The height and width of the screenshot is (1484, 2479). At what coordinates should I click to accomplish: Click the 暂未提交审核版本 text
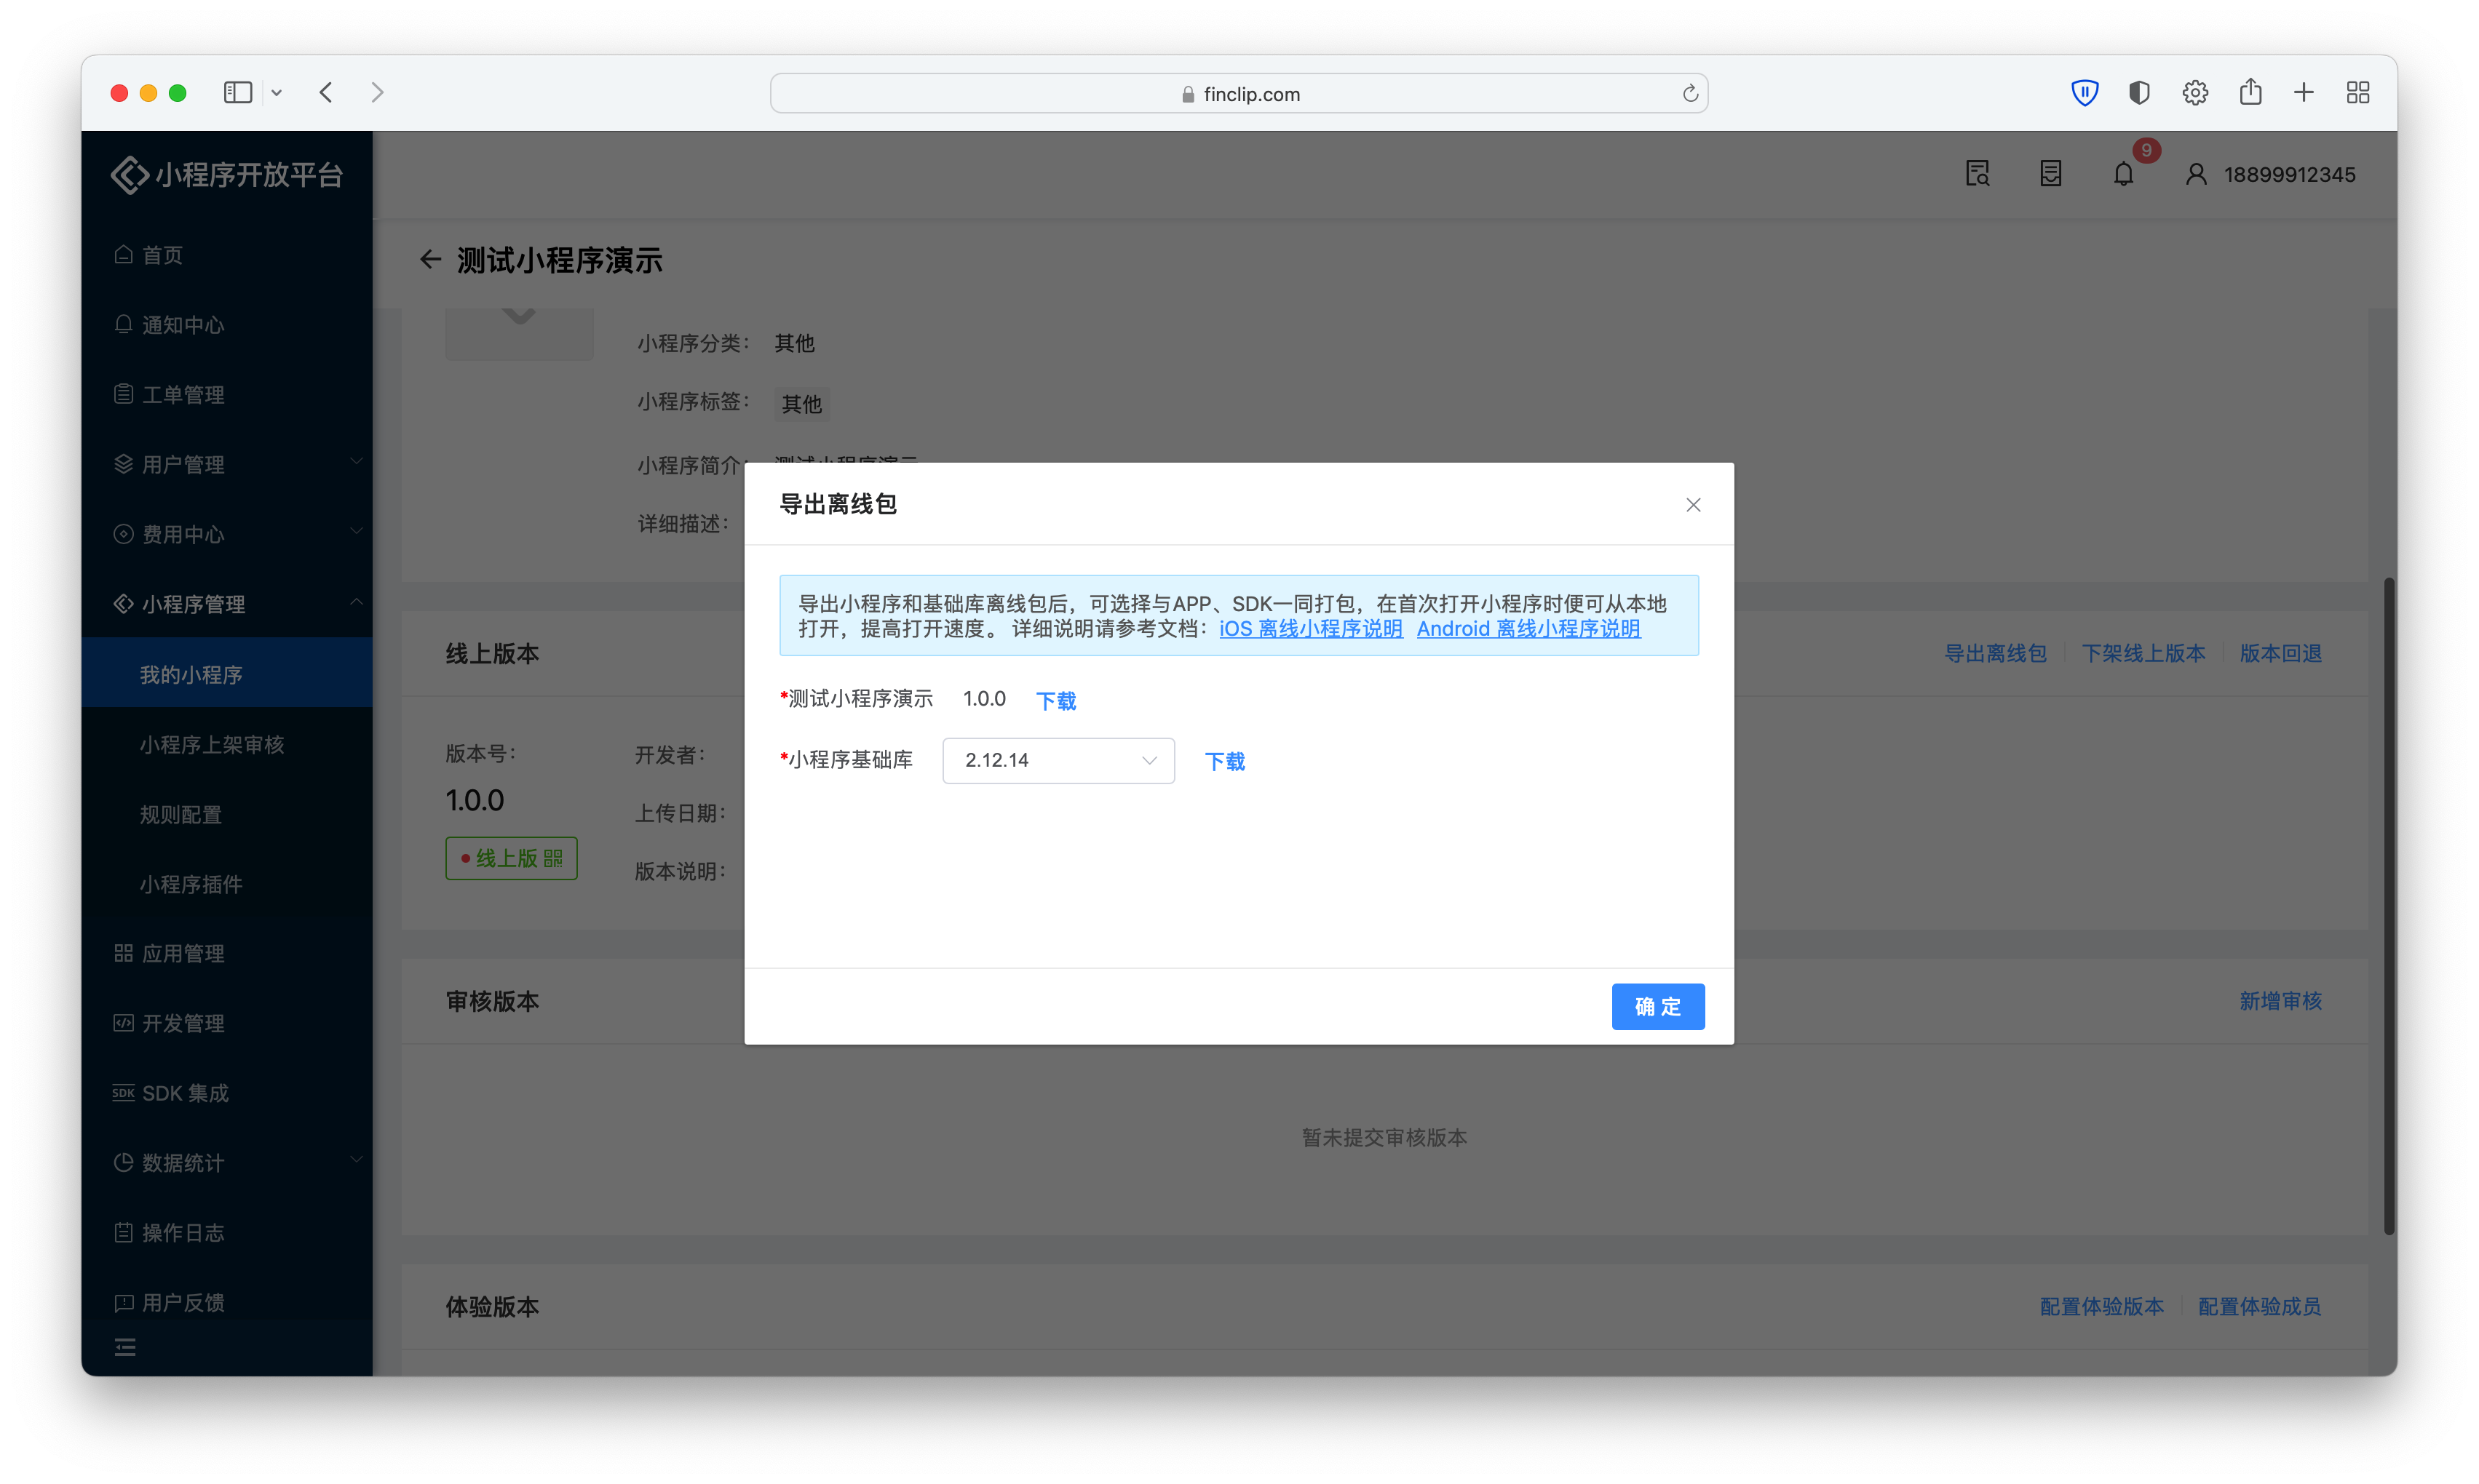click(x=1384, y=1138)
